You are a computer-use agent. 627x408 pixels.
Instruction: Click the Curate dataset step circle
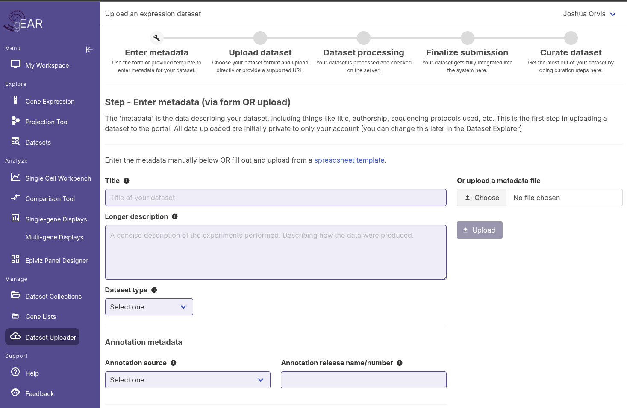point(571,38)
